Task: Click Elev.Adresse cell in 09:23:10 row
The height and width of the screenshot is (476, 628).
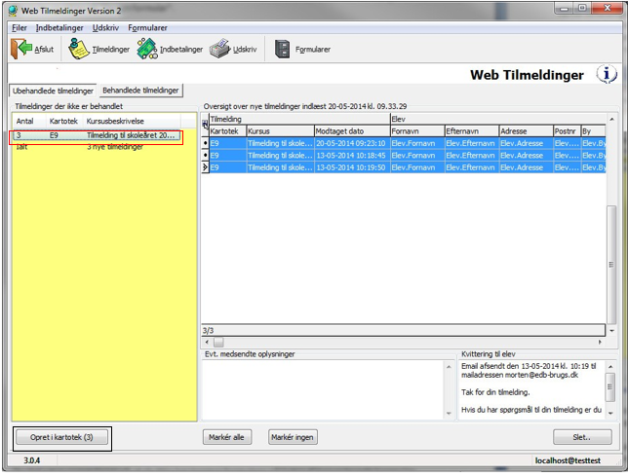Action: pos(526,143)
